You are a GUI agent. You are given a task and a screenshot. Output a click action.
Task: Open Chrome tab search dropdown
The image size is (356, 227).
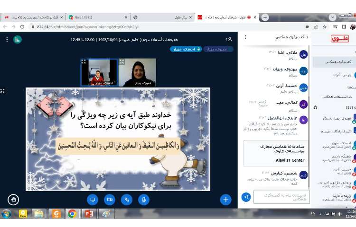point(332,17)
